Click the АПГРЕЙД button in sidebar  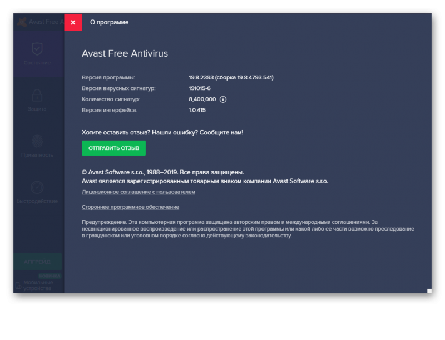pyautogui.click(x=37, y=262)
